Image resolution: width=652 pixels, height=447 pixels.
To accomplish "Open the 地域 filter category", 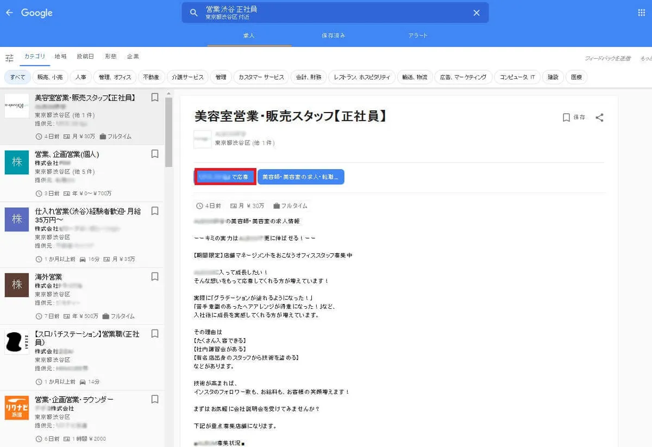I will pyautogui.click(x=61, y=57).
